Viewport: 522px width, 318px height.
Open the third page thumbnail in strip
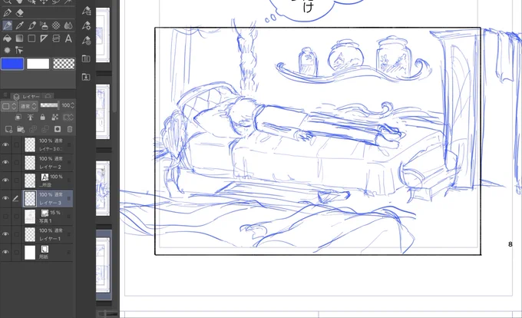[x=103, y=188]
